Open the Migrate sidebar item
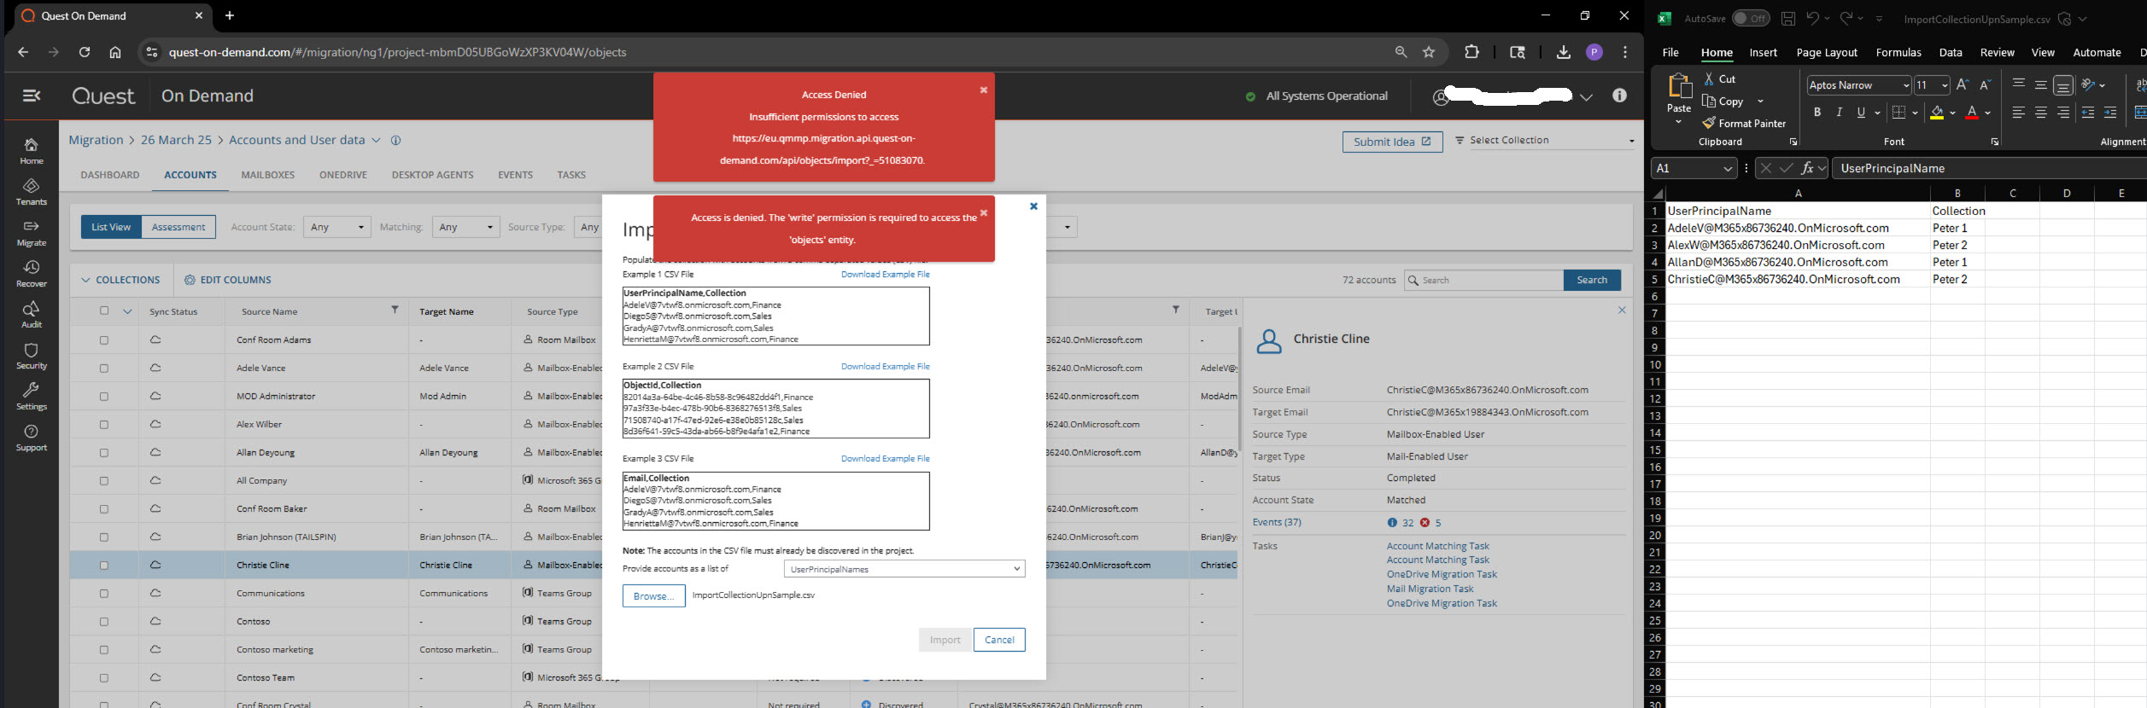This screenshot has height=708, width=2147. coord(32,233)
